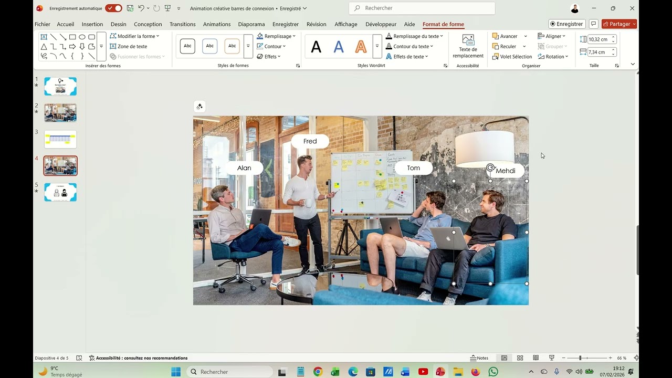
Task: Open YouTube app from taskbar
Action: point(423,372)
